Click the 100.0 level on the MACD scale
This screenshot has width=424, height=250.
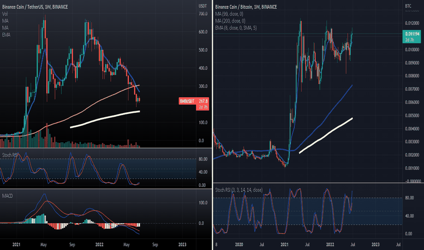coord(203,203)
